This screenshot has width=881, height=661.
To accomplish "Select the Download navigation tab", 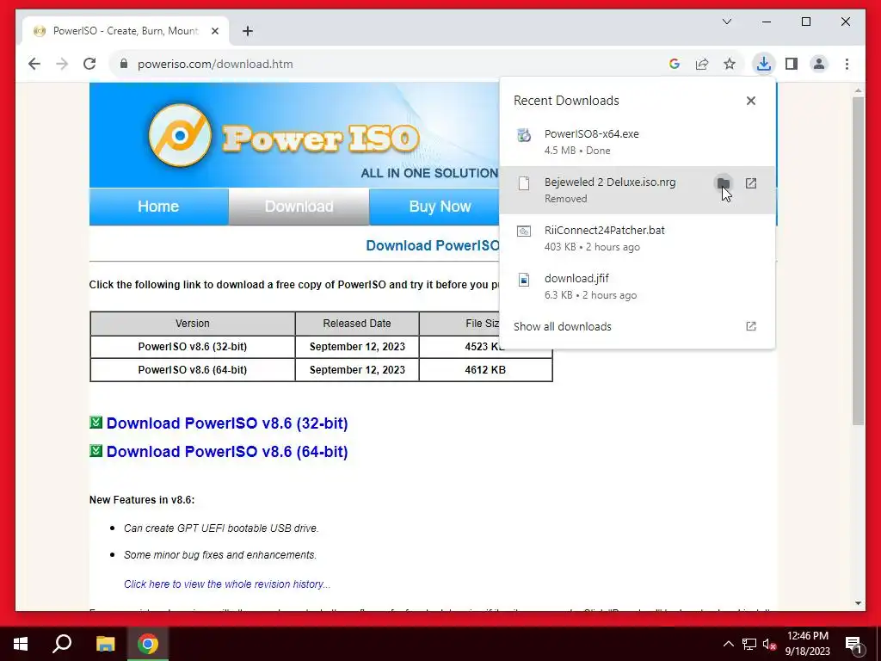I will (299, 207).
